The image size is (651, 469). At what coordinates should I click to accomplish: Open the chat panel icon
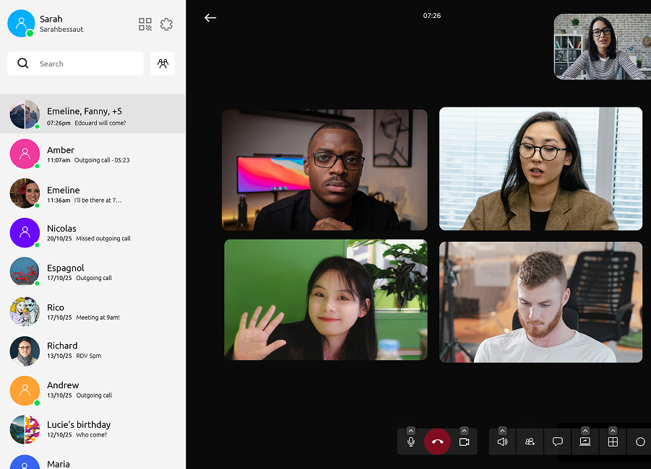[557, 442]
